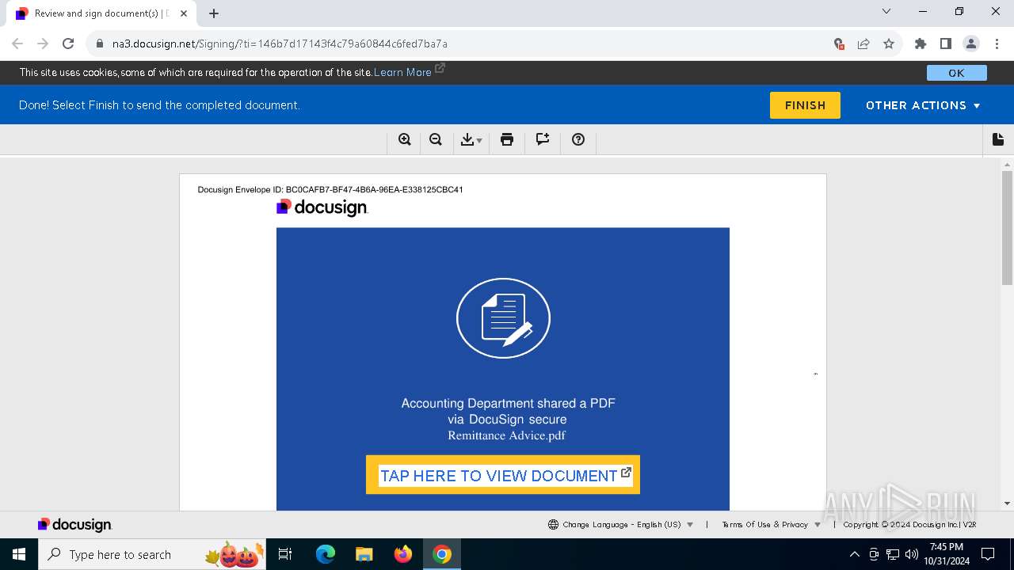Open the Help question mark icon
The height and width of the screenshot is (570, 1014).
click(x=578, y=139)
